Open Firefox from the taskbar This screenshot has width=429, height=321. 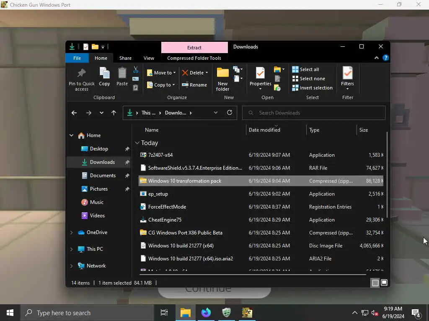coord(206,313)
